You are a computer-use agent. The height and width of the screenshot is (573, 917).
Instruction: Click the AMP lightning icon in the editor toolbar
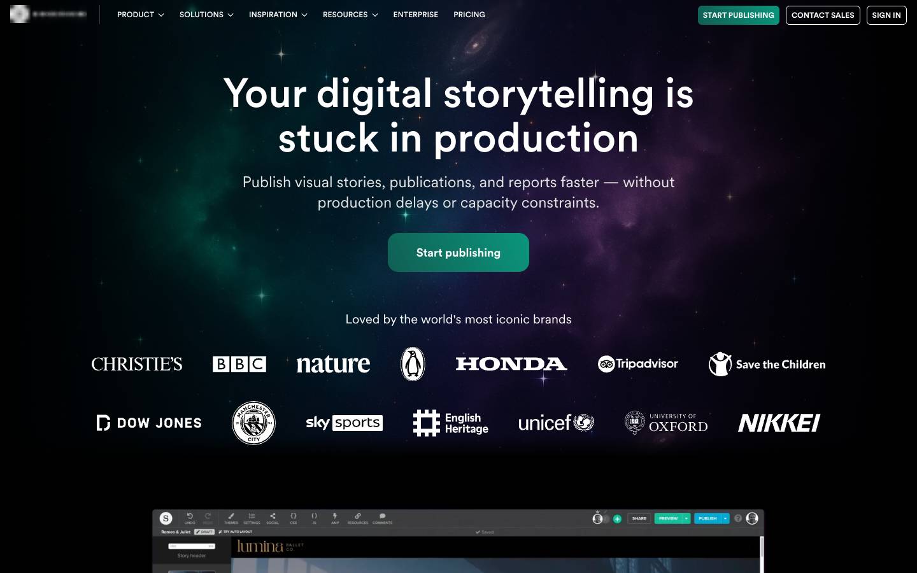335,518
